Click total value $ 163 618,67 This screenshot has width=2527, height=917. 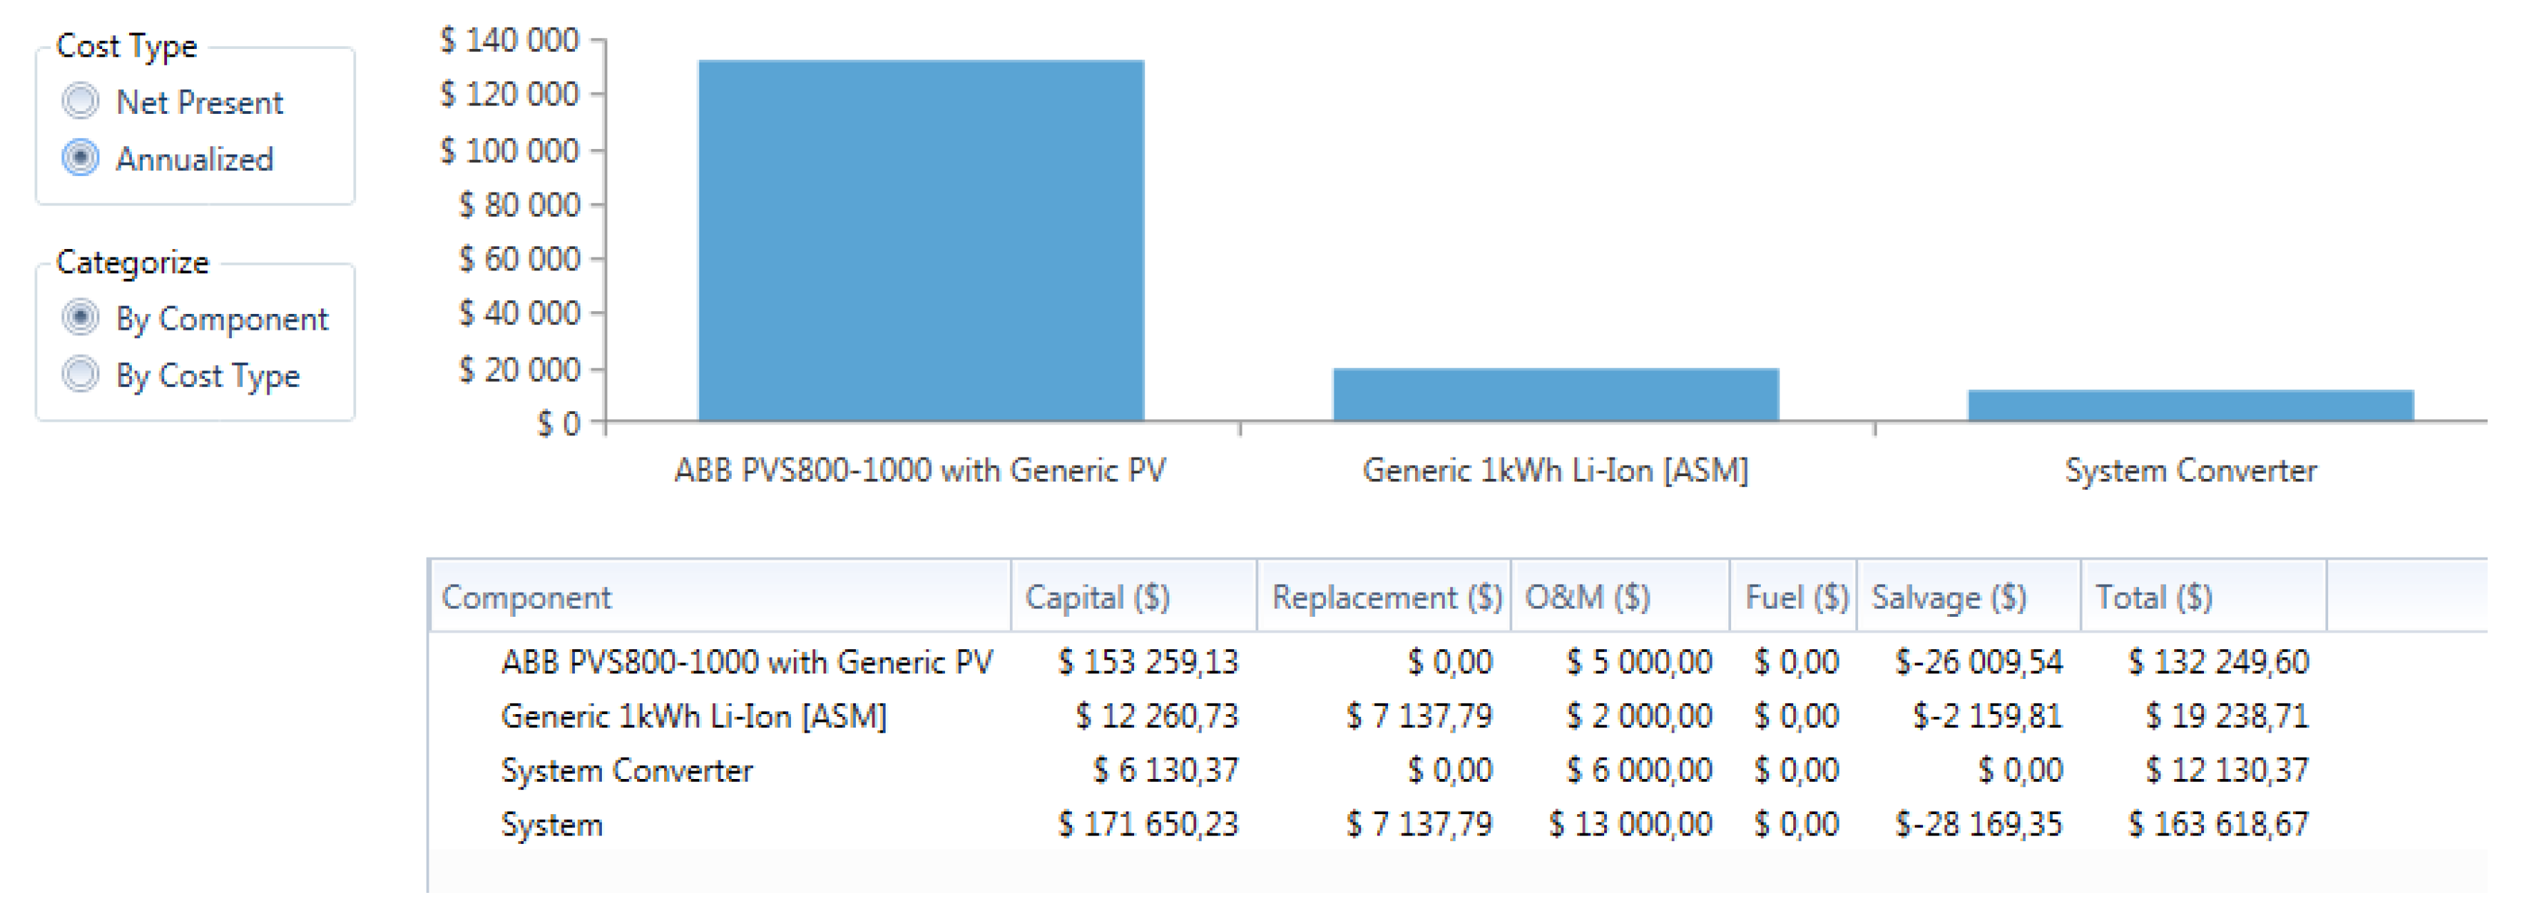(x=2219, y=825)
